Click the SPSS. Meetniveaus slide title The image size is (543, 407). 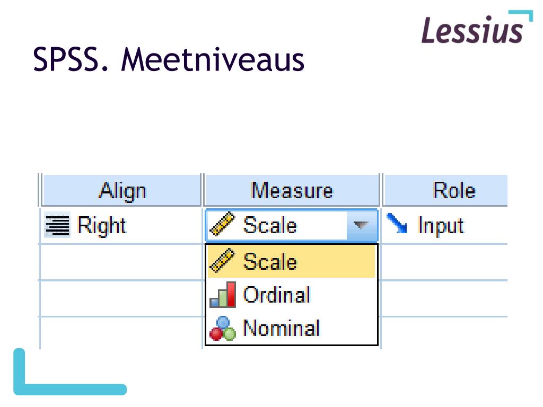[169, 59]
